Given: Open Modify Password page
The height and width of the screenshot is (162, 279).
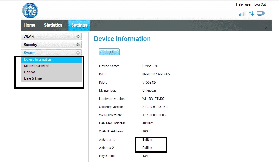Looking at the screenshot, I should (36, 66).
